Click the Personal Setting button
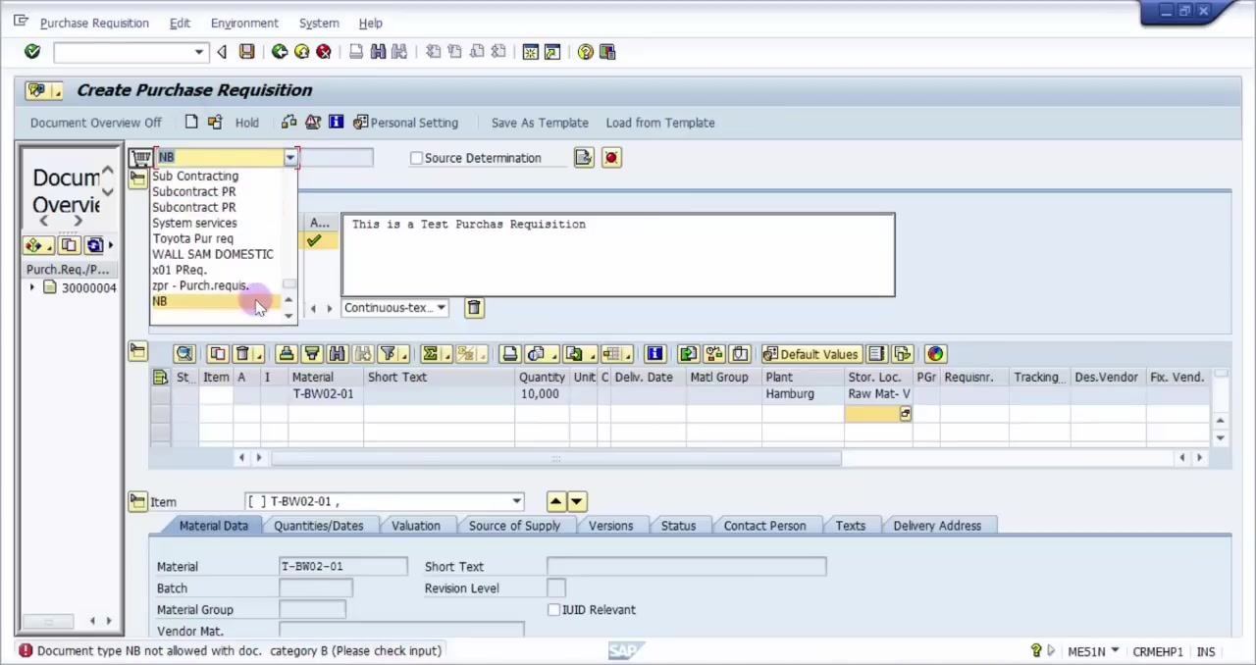This screenshot has height=665, width=1256. 406,123
